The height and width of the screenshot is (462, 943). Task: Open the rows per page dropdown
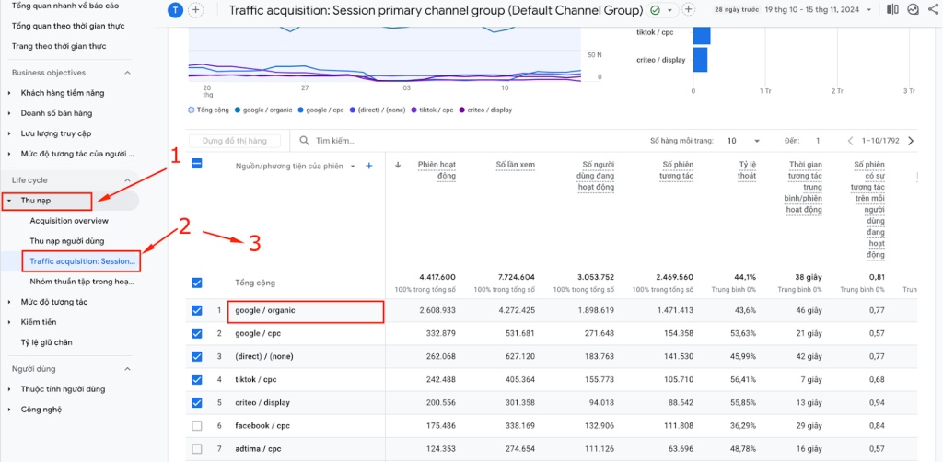coord(743,141)
